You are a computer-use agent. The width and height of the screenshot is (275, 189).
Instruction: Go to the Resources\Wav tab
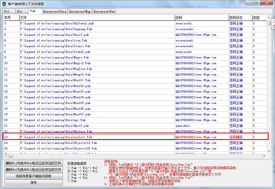104,11
